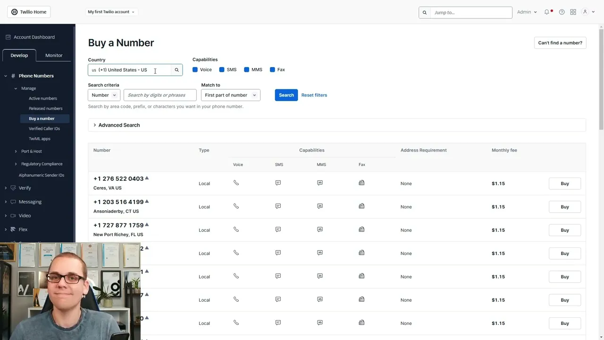Viewport: 604px width, 340px height.
Task: Expand the Regulatory Compliance chevron
Action: click(16, 164)
